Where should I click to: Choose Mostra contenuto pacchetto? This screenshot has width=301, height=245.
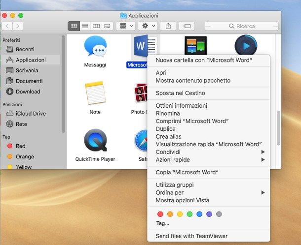point(208,80)
